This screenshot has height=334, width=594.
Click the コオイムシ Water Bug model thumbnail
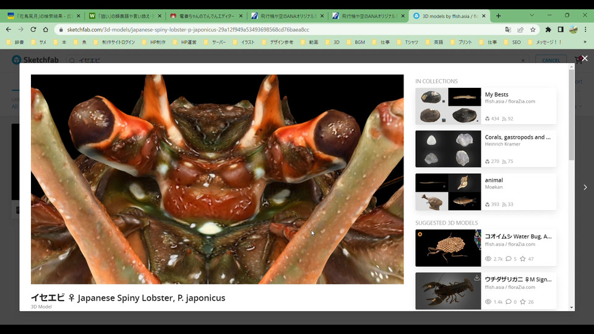[448, 247]
